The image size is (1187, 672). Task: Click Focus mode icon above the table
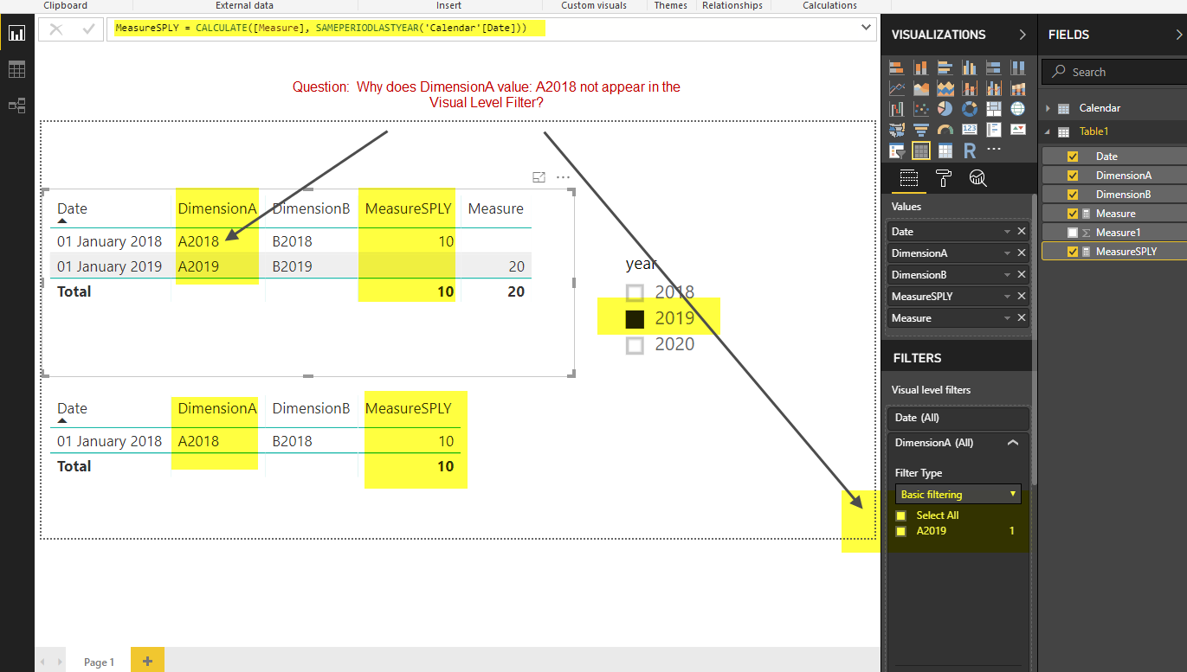coord(539,177)
